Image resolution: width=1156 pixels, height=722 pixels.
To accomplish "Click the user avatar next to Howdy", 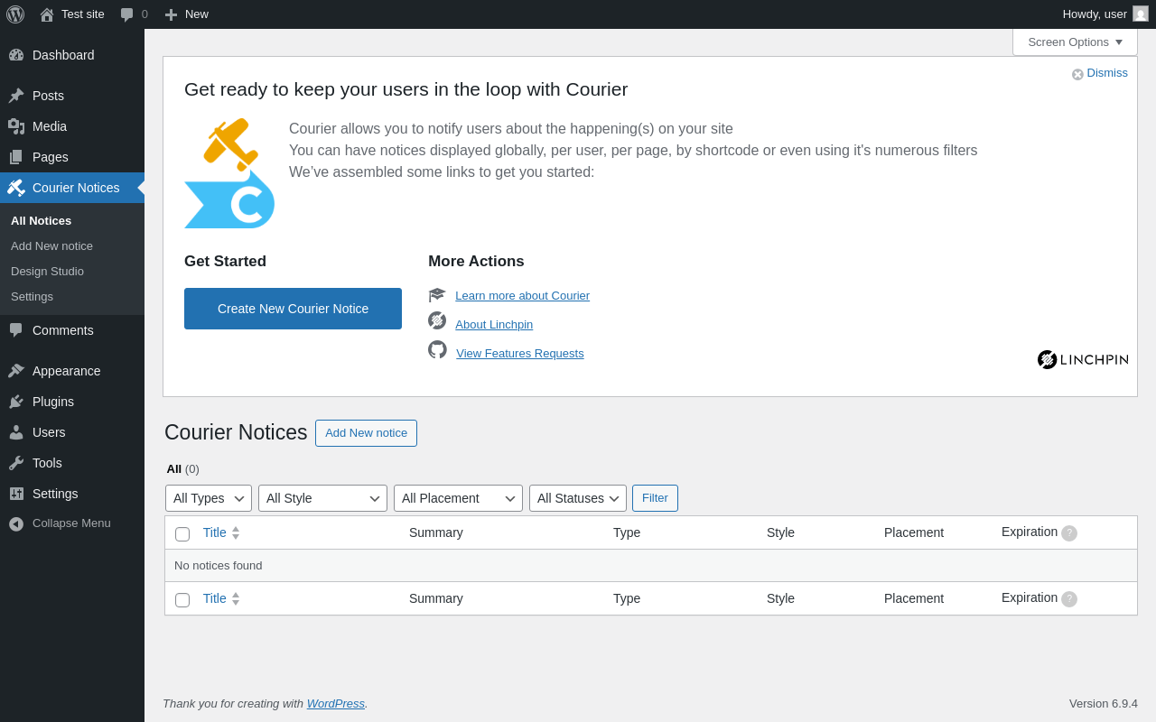I will (x=1141, y=14).
